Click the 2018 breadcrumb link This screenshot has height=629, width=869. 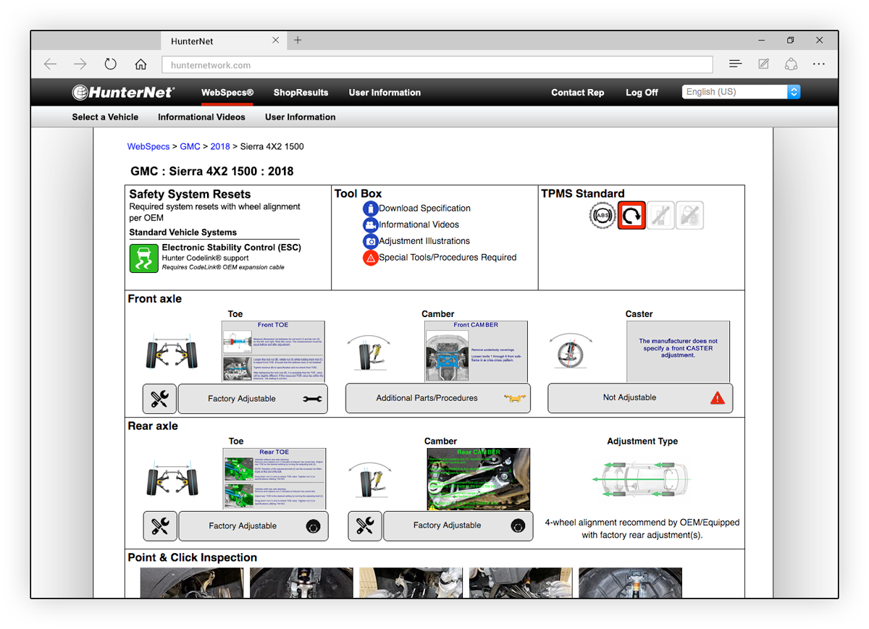point(220,147)
